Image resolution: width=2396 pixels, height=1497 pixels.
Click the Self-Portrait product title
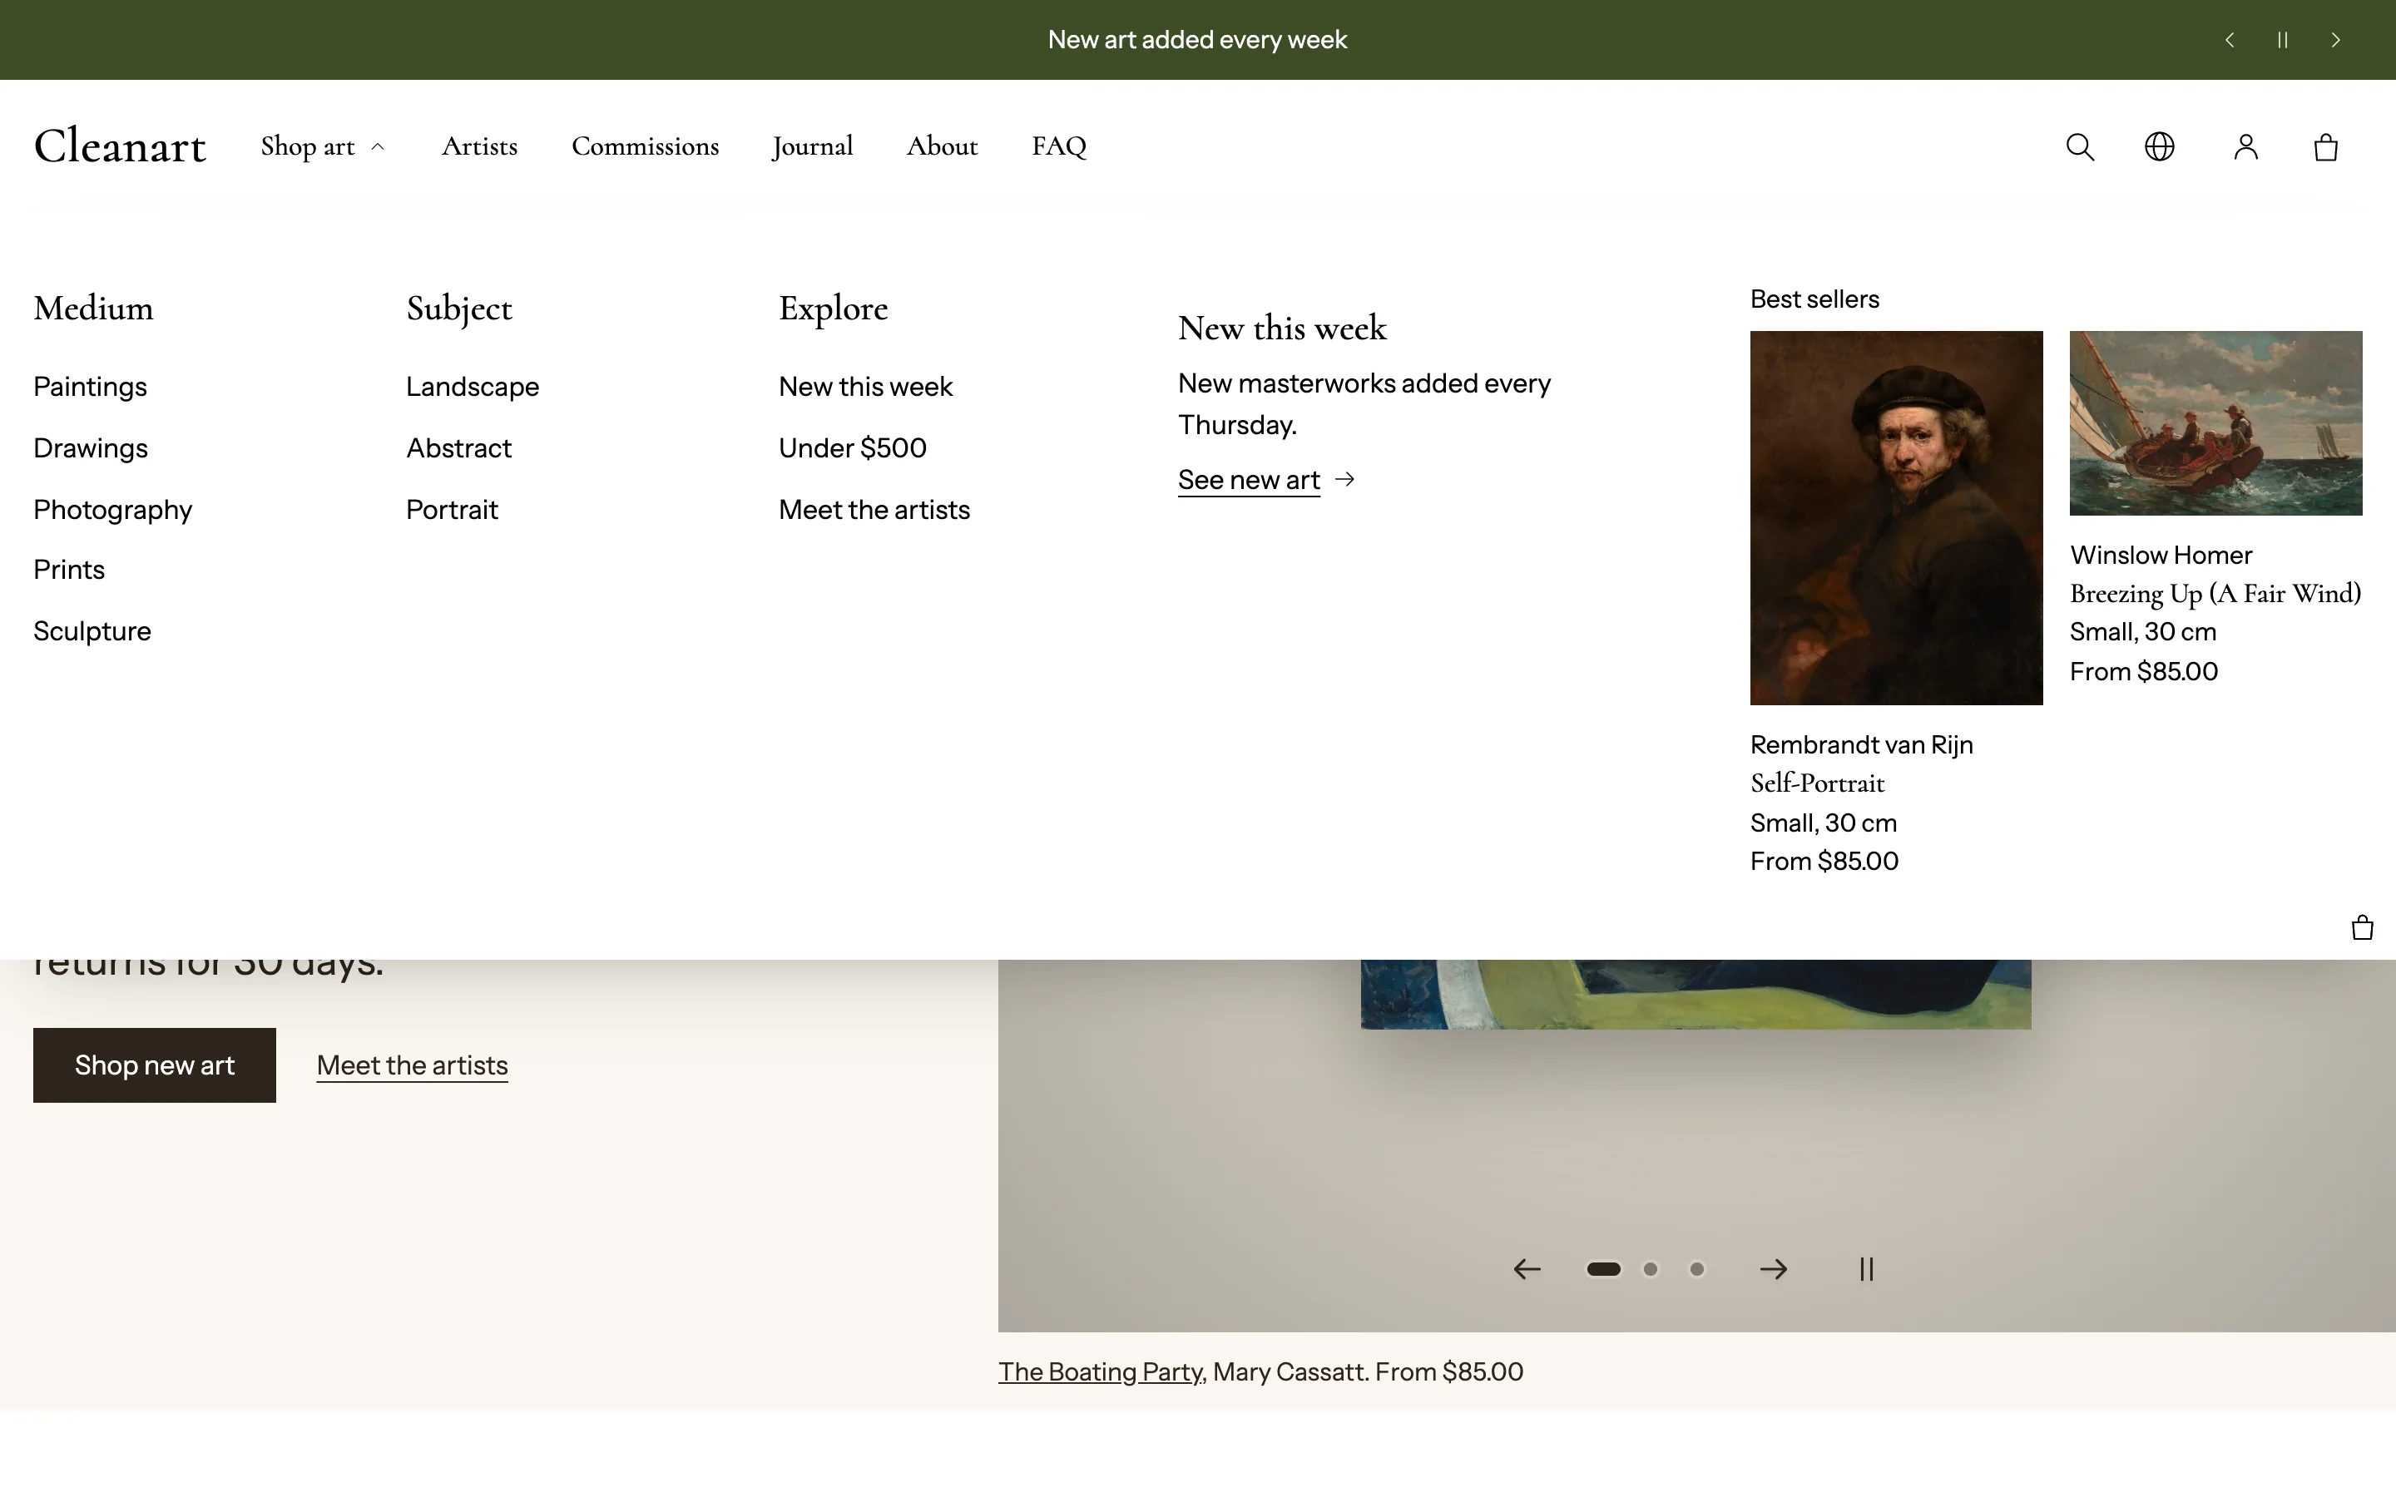1817,783
